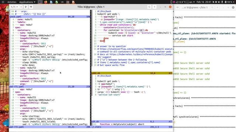Click the 'touch /mubu721_5021_island;' line
The image size is (236, 132).
tap(39, 121)
